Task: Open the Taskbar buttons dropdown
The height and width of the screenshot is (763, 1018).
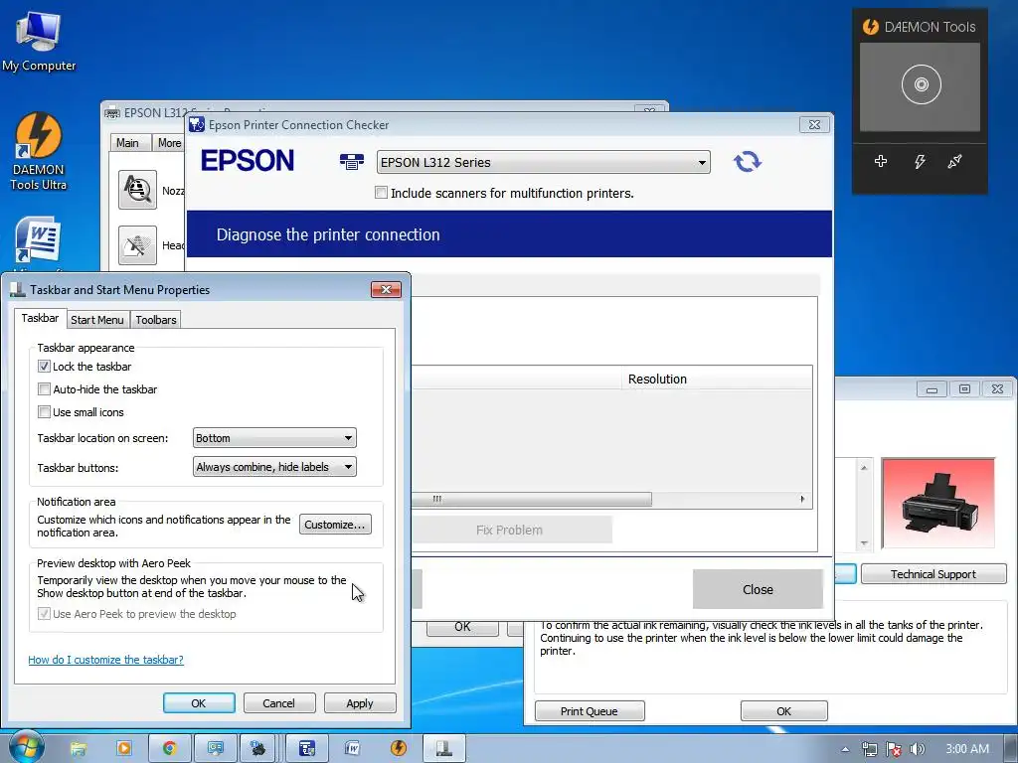Action: tap(274, 467)
